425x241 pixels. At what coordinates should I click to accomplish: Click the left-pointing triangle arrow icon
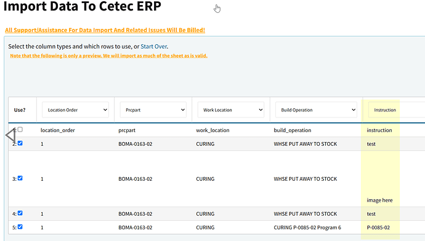pos(10,135)
